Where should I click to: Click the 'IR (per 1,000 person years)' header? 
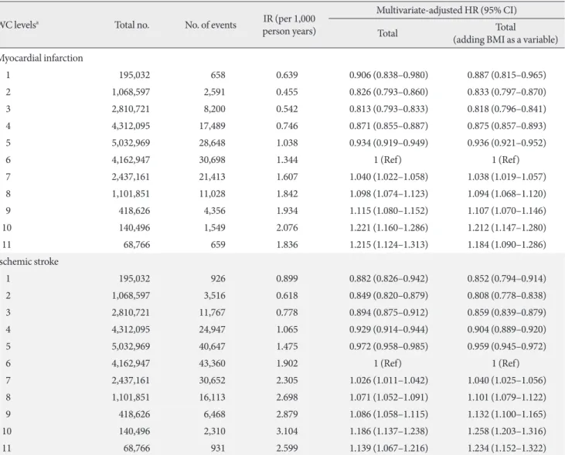point(289,25)
